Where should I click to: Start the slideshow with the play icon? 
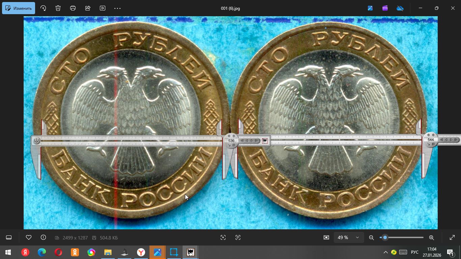coord(103,8)
